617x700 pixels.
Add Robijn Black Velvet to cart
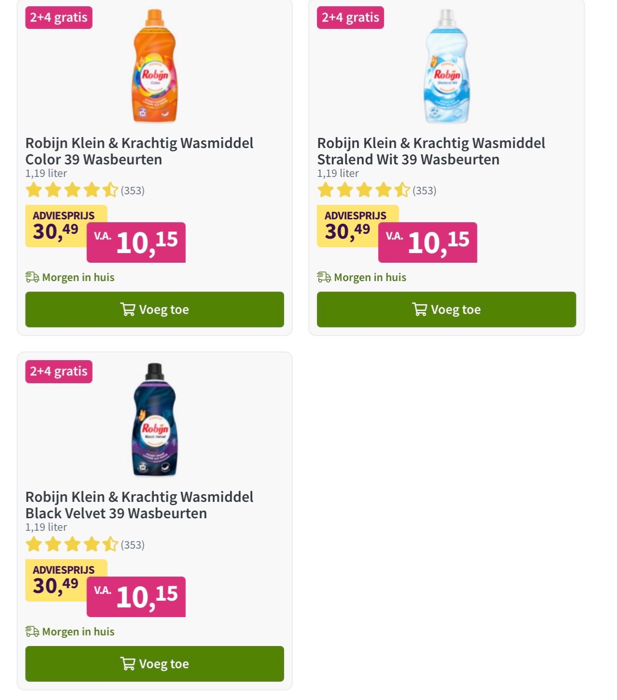pyautogui.click(x=154, y=664)
